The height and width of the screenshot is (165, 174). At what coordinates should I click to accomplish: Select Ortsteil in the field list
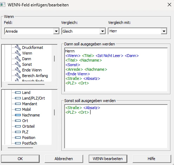pos(28,126)
